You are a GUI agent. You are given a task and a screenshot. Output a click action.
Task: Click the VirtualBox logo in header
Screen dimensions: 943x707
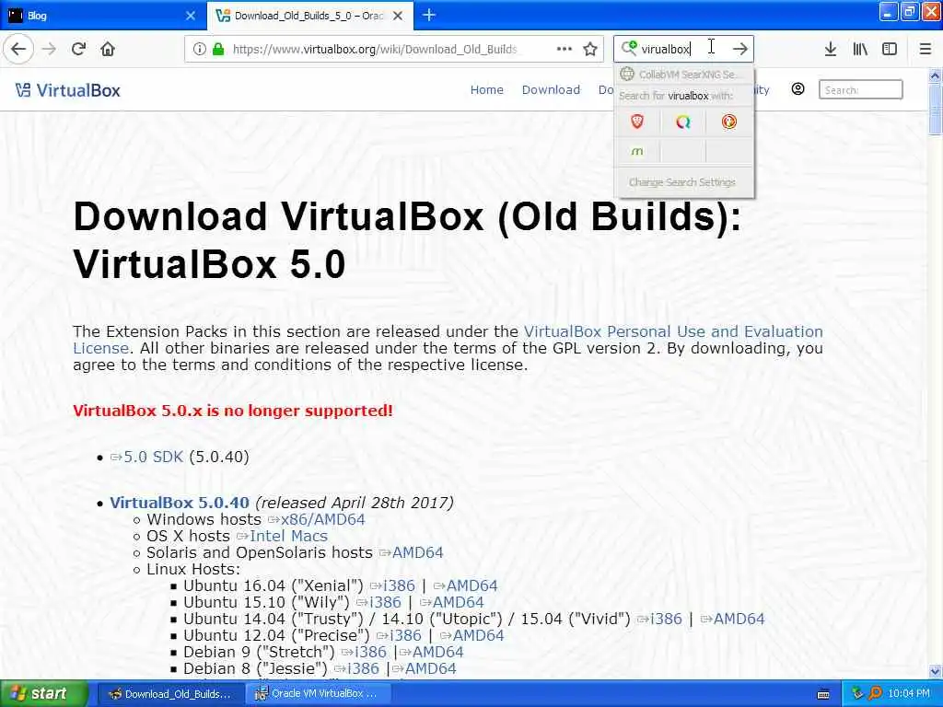(67, 90)
